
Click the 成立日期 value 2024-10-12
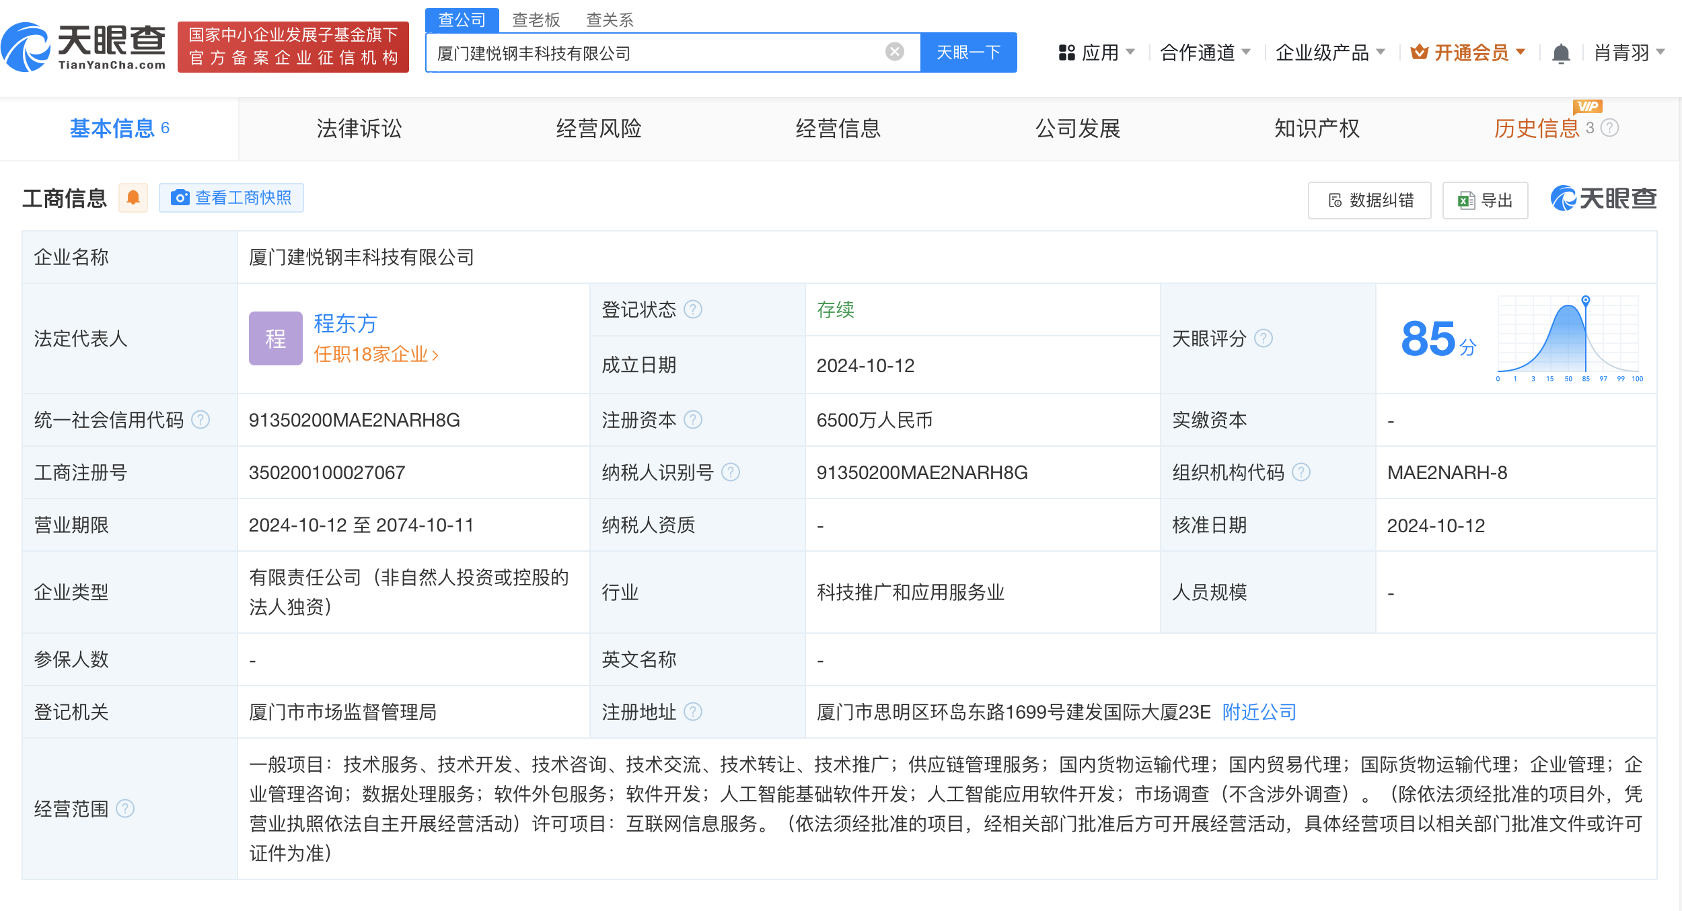pos(865,365)
